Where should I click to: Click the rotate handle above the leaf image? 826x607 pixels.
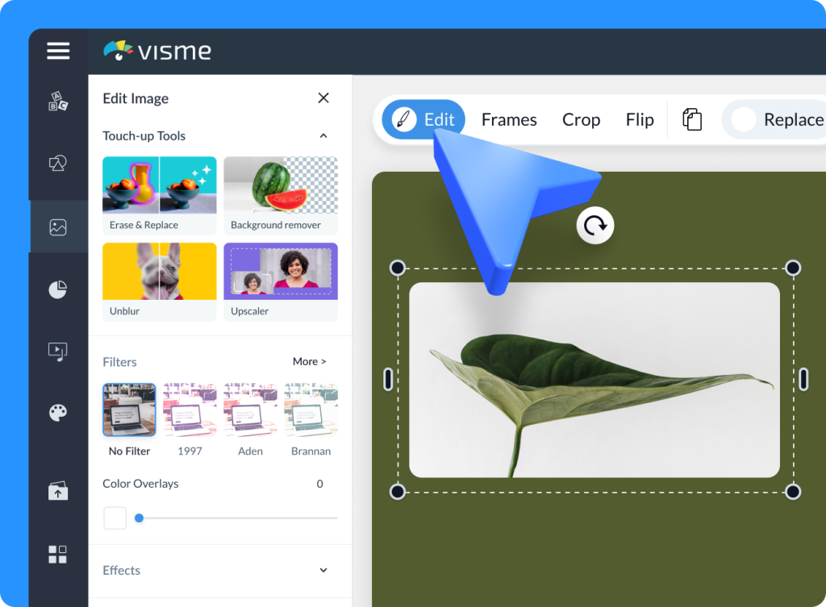594,226
